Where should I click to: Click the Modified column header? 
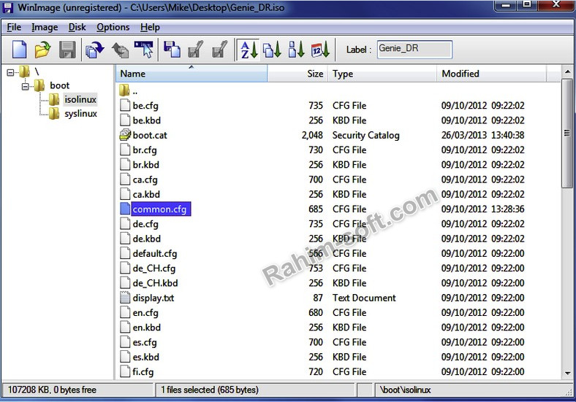[x=491, y=74]
